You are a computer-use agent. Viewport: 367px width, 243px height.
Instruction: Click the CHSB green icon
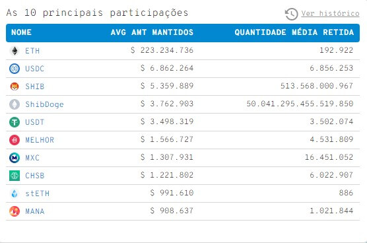tap(15, 176)
